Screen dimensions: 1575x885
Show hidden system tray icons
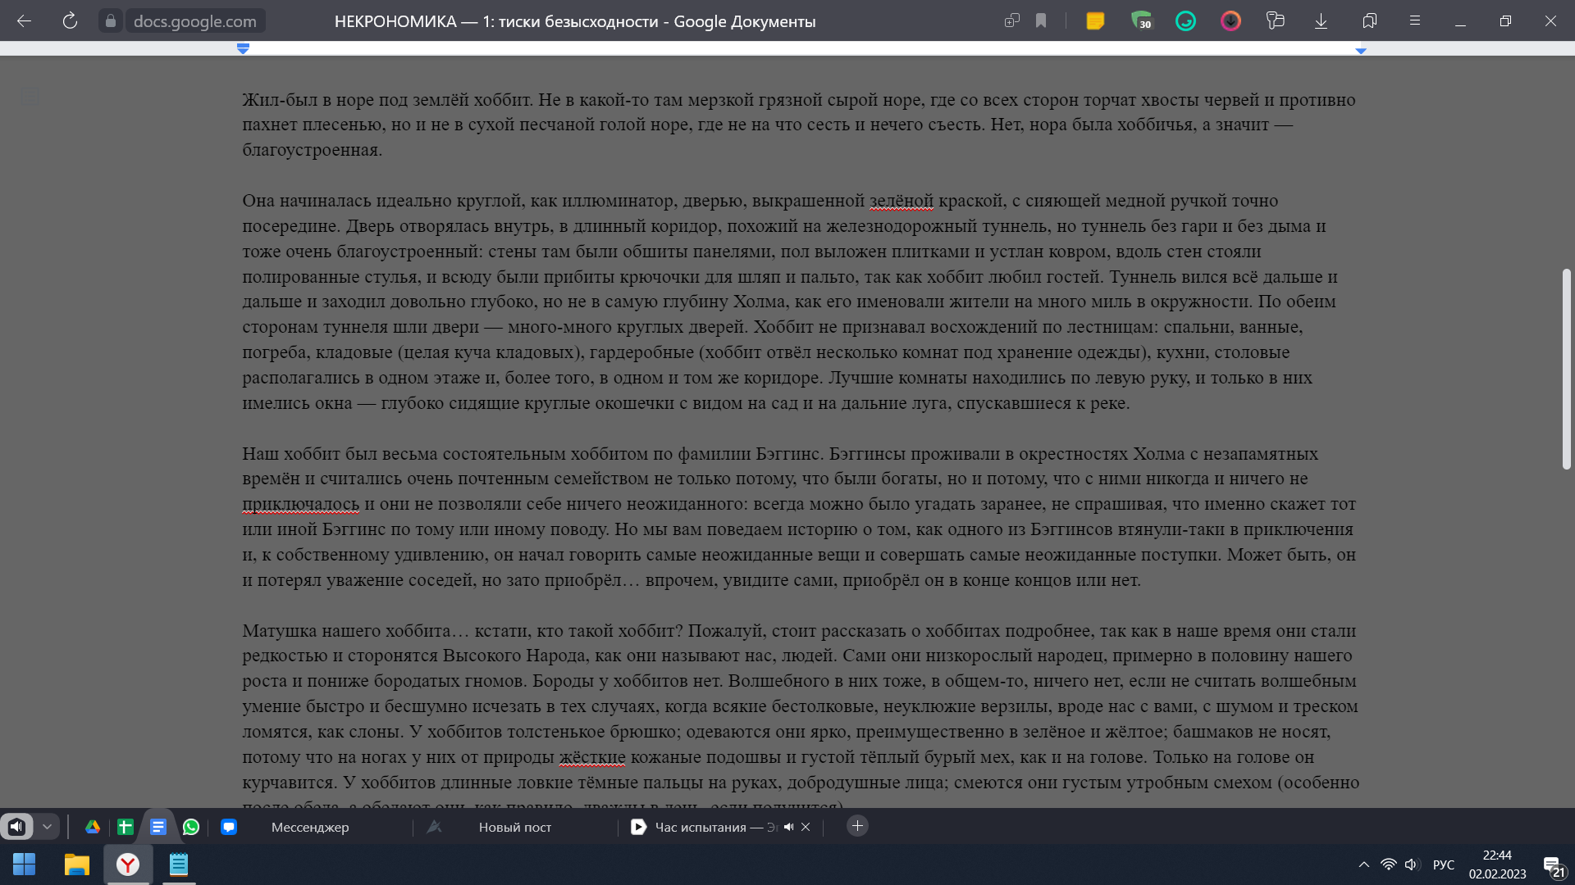[1364, 865]
